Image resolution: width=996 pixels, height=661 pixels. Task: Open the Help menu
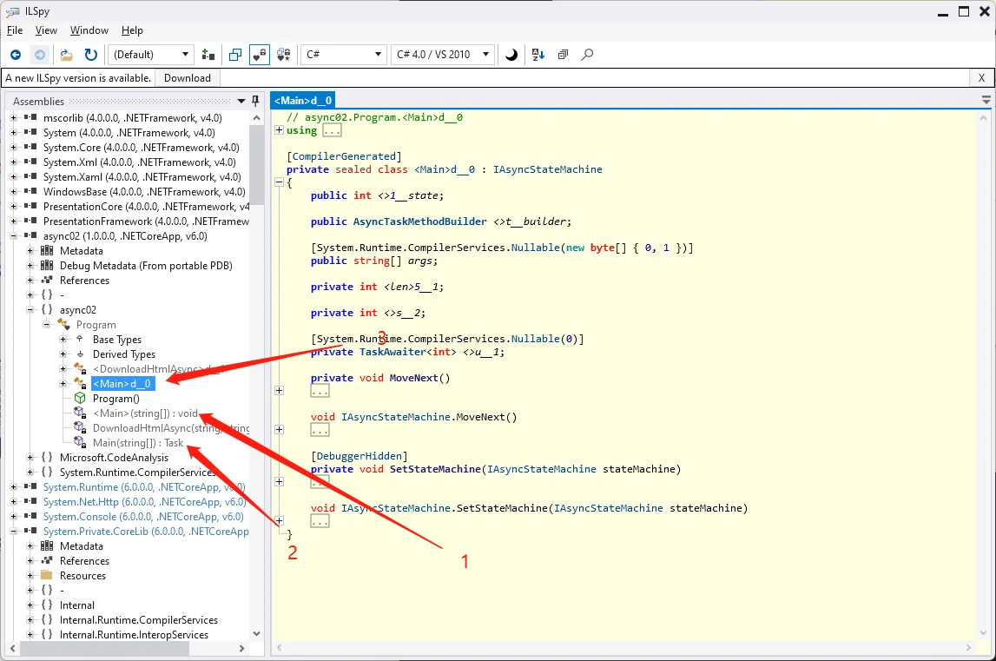132,30
